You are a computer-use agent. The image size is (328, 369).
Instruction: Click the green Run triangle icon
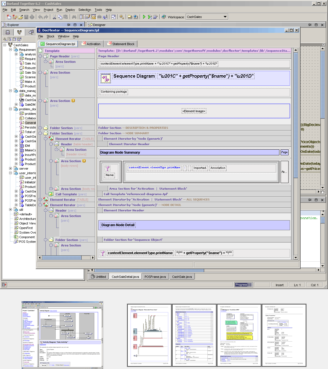pos(144,17)
